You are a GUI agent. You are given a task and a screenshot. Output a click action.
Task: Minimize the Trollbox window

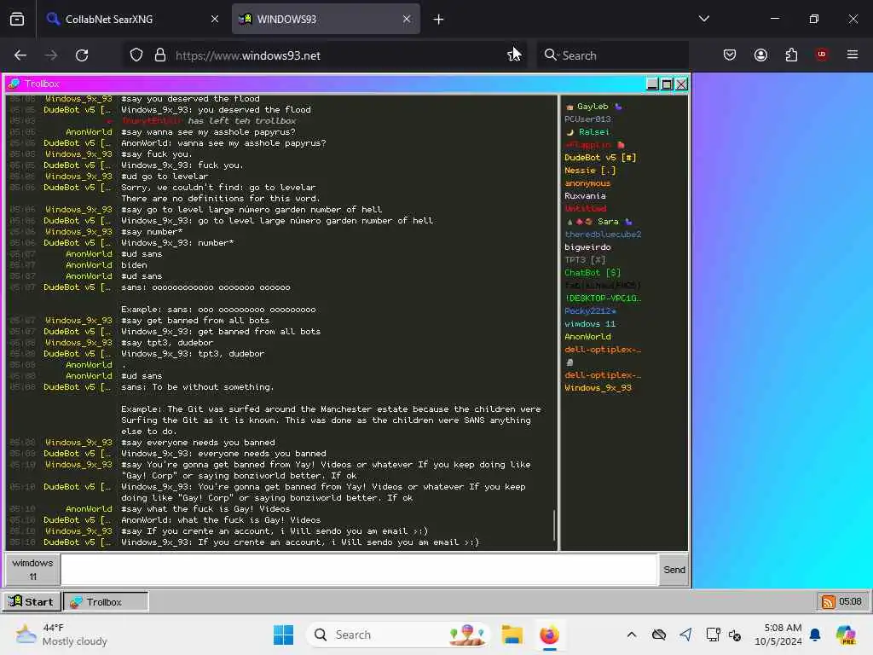pos(652,84)
